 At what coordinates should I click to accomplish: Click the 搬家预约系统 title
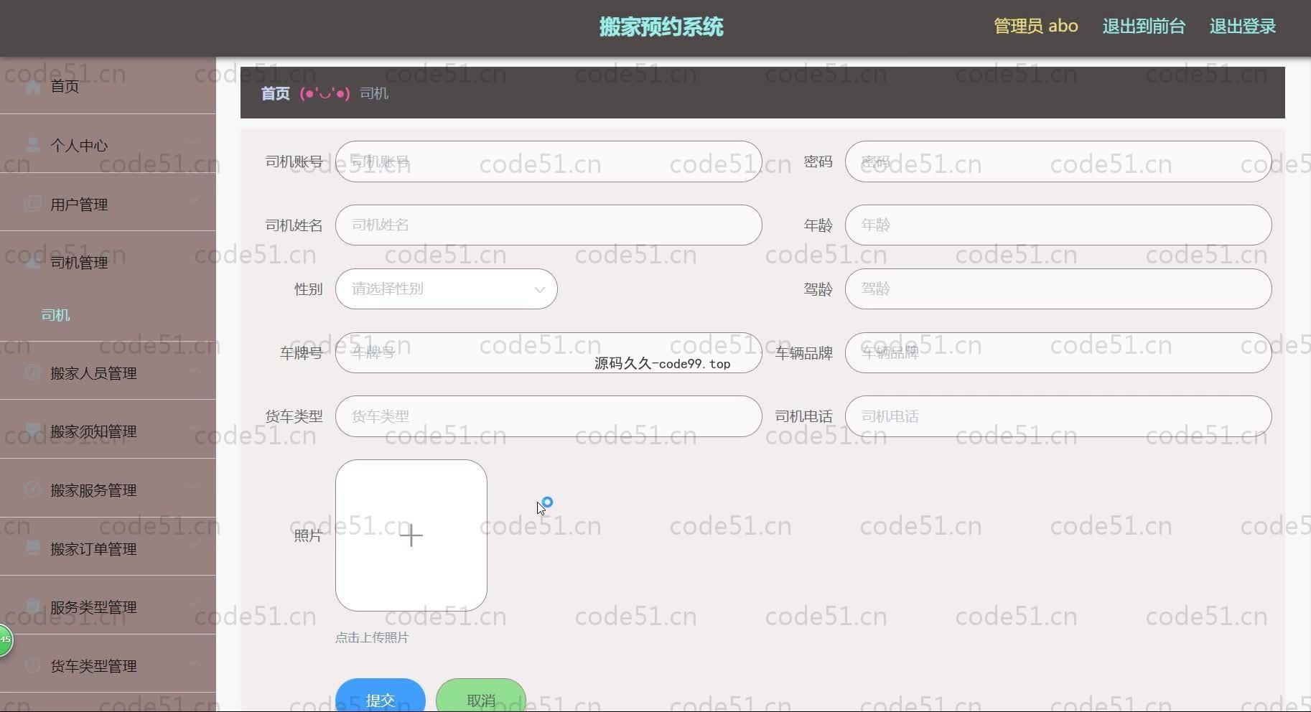click(661, 27)
